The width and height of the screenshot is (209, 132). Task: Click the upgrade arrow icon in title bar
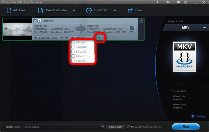157,2
